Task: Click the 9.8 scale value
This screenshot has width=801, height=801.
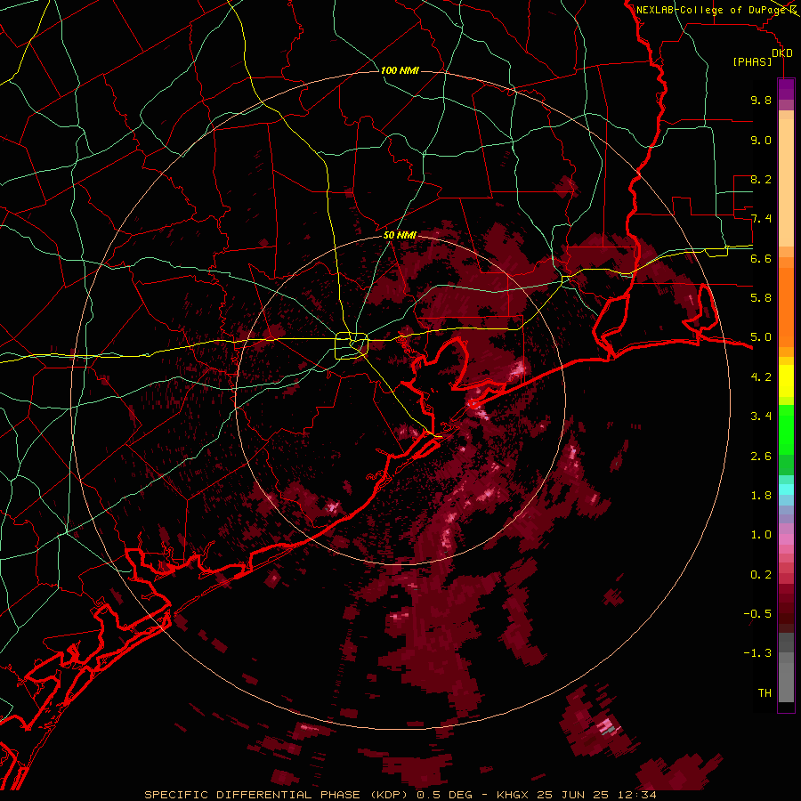Action: 761,100
